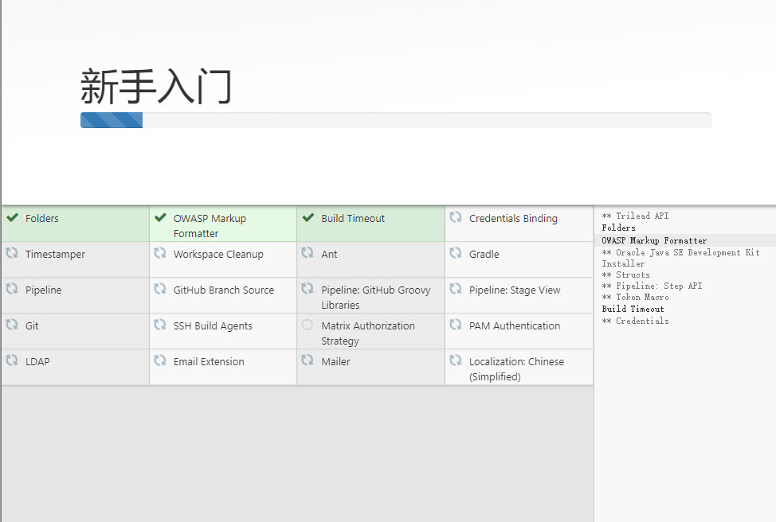Viewport: 776px width, 522px height.
Task: Select the Gradle plugin name
Action: pos(484,254)
